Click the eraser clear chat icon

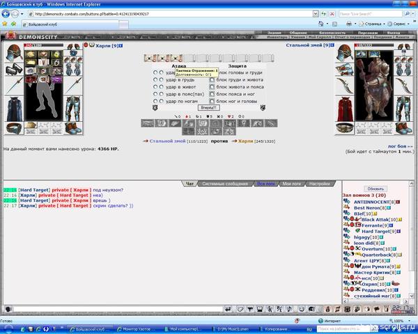point(240,309)
